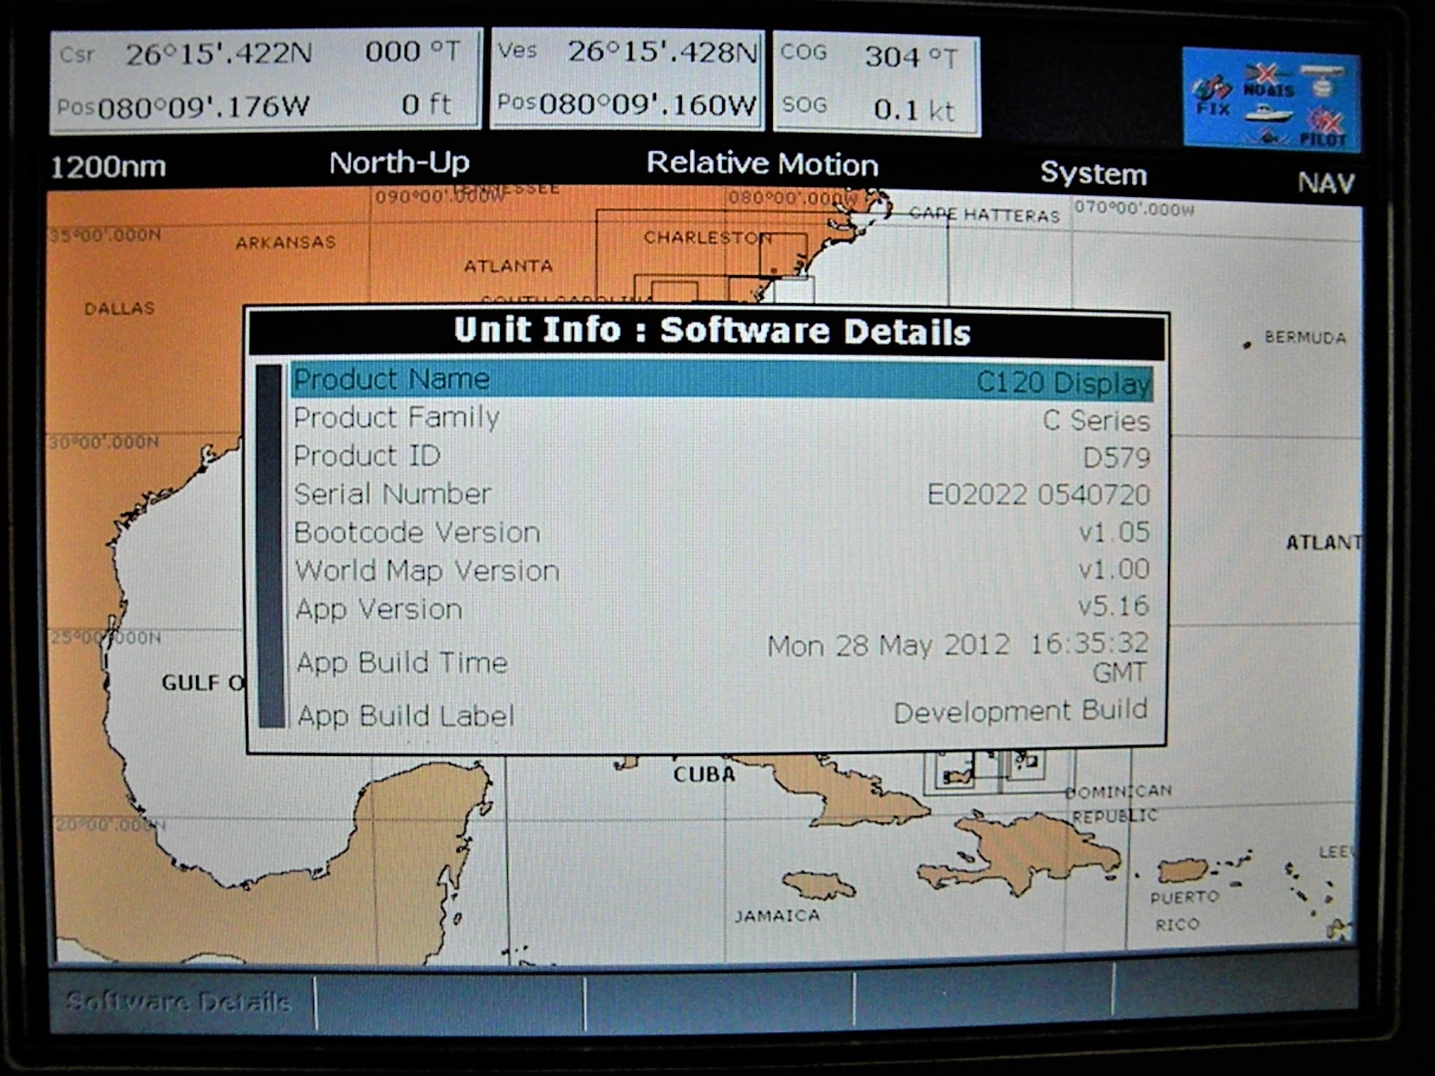The image size is (1435, 1076).
Task: Click the NO AIS status icon
Action: click(x=1267, y=81)
